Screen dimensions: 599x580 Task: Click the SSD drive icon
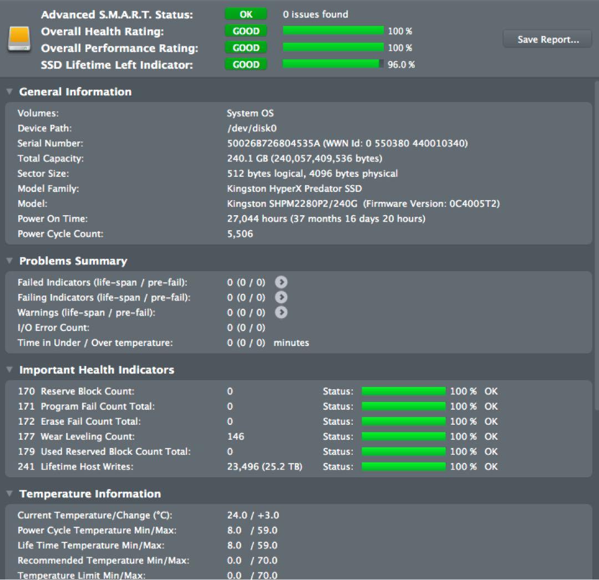[x=20, y=39]
